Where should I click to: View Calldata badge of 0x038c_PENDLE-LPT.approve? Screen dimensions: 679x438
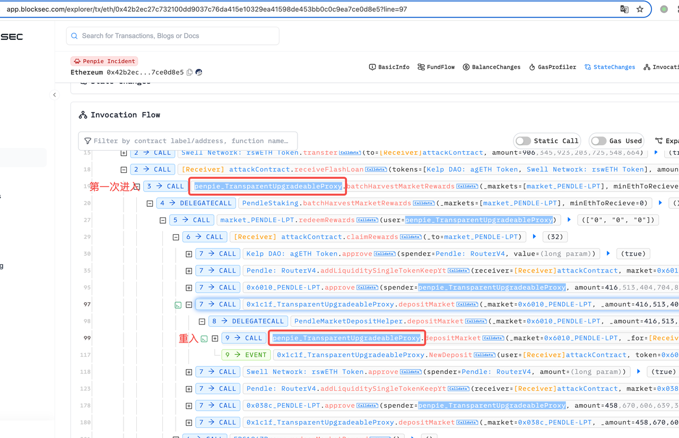[x=367, y=406]
